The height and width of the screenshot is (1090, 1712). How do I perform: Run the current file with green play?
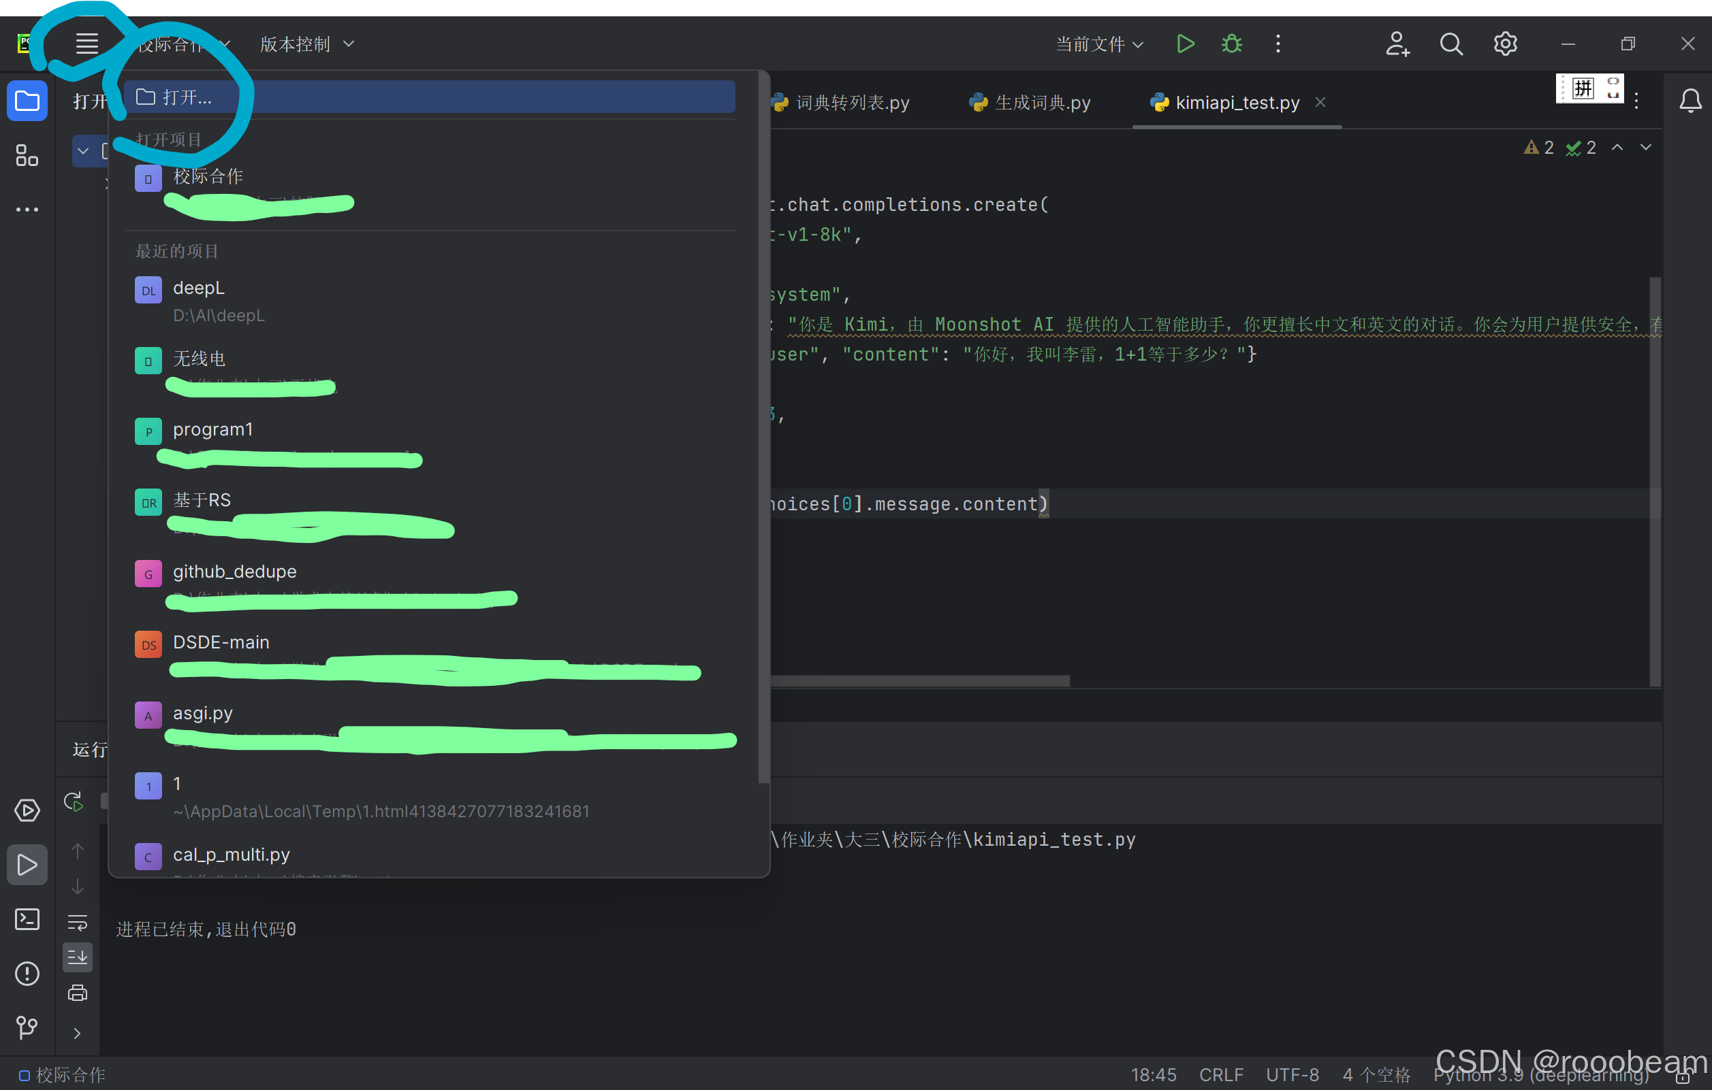[x=1184, y=44]
